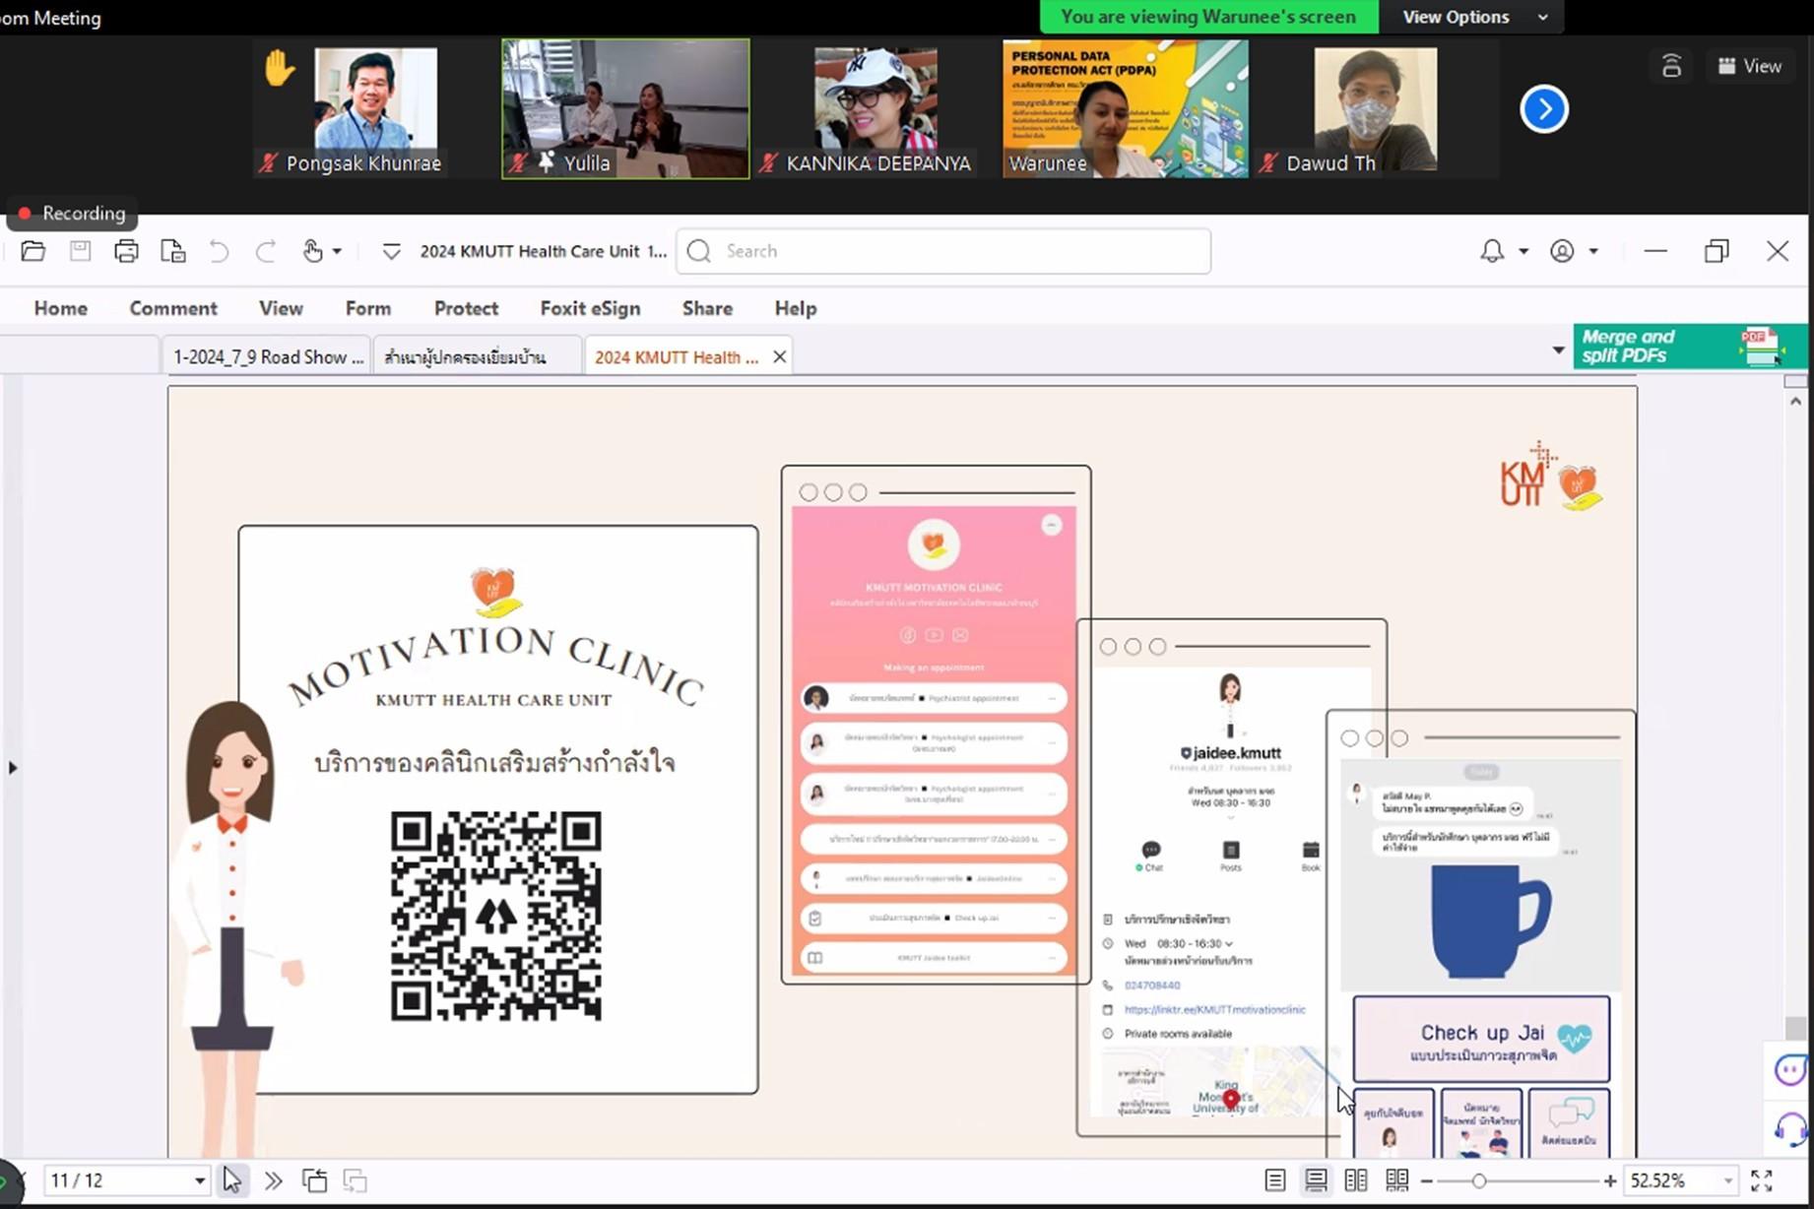Image resolution: width=1814 pixels, height=1209 pixels.
Task: Expand the account dropdown arrow
Action: (x=1592, y=251)
